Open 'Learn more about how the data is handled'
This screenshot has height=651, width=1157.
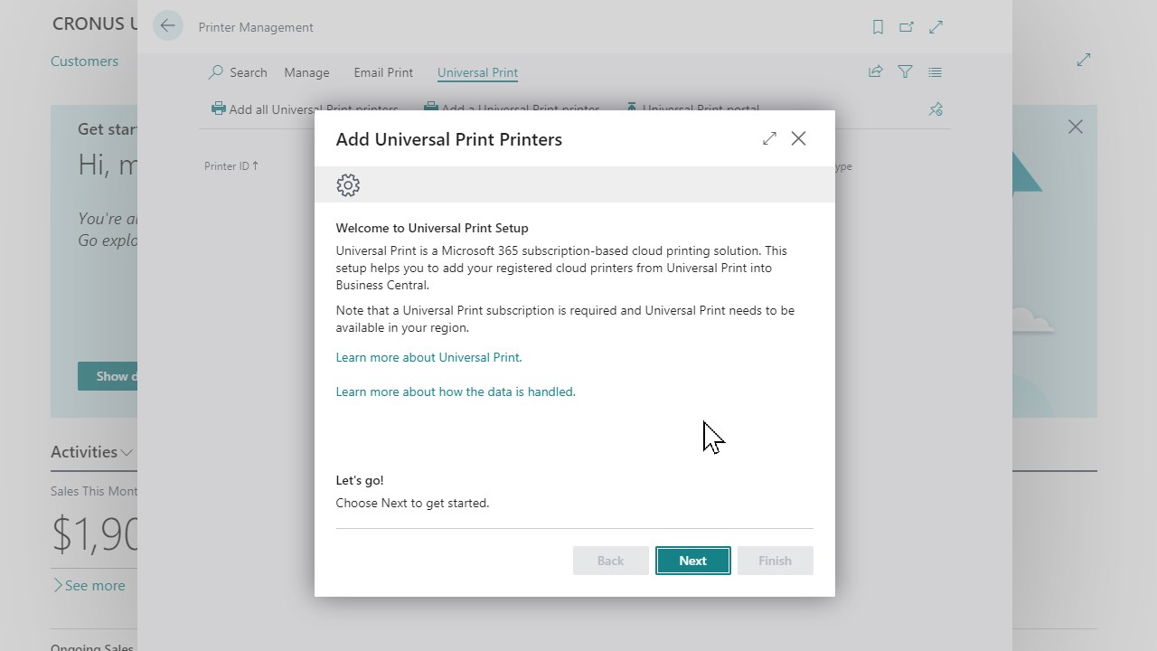click(456, 392)
